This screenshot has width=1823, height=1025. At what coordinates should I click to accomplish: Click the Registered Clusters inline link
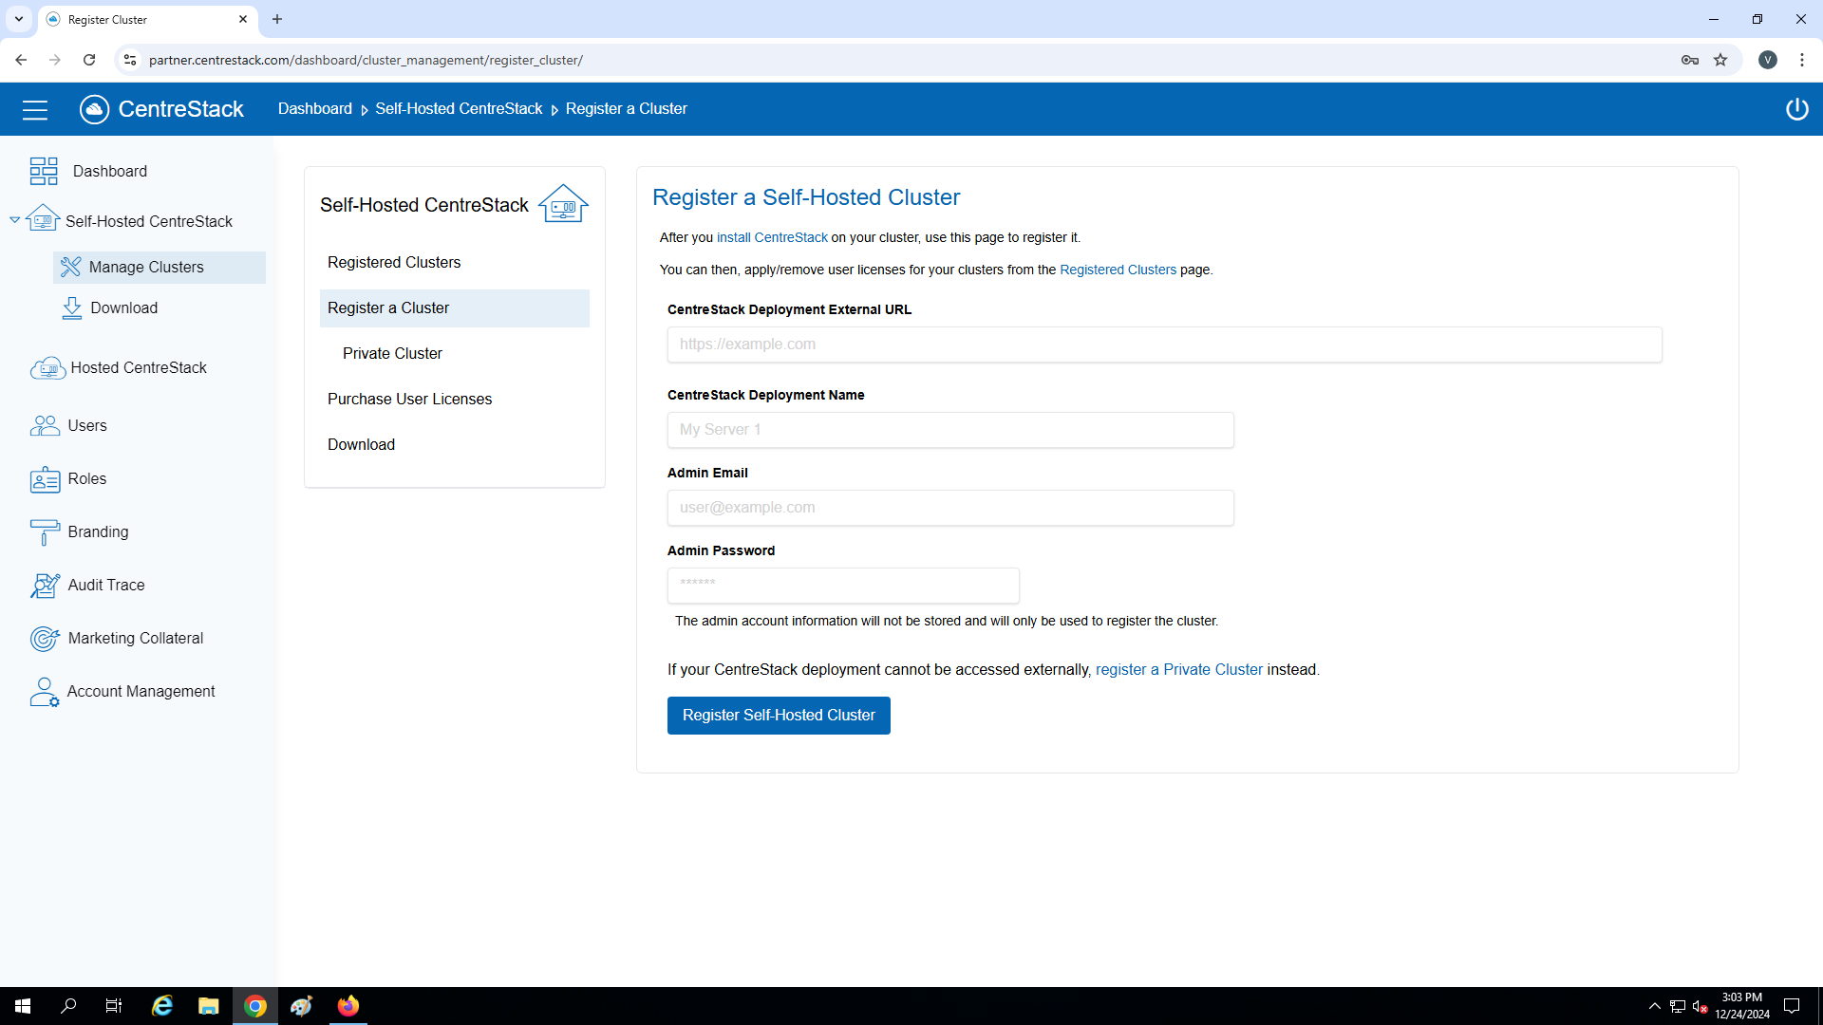[x=1118, y=270]
